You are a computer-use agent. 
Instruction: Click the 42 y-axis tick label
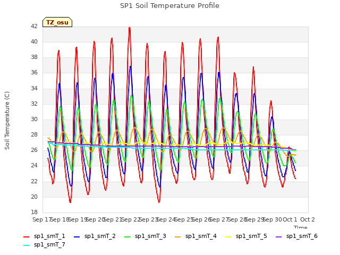pyautogui.click(x=34, y=26)
